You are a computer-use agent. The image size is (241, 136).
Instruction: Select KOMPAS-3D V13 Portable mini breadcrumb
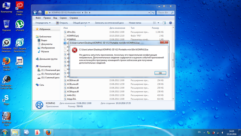66,12
